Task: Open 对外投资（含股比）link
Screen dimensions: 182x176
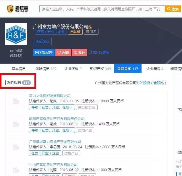Action: [151, 83]
